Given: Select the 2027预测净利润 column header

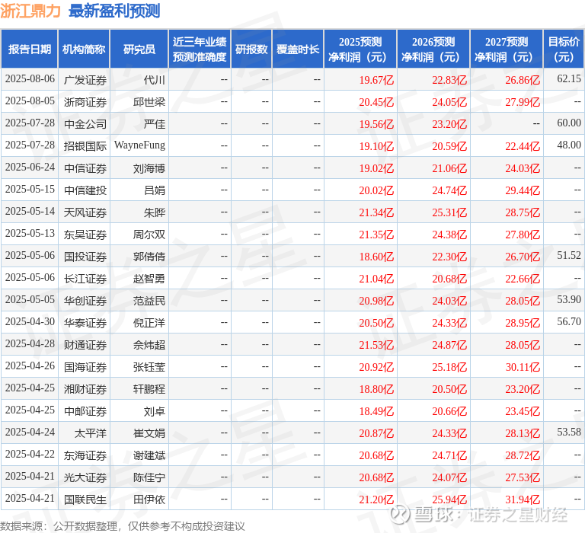Looking at the screenshot, I should pos(507,49).
